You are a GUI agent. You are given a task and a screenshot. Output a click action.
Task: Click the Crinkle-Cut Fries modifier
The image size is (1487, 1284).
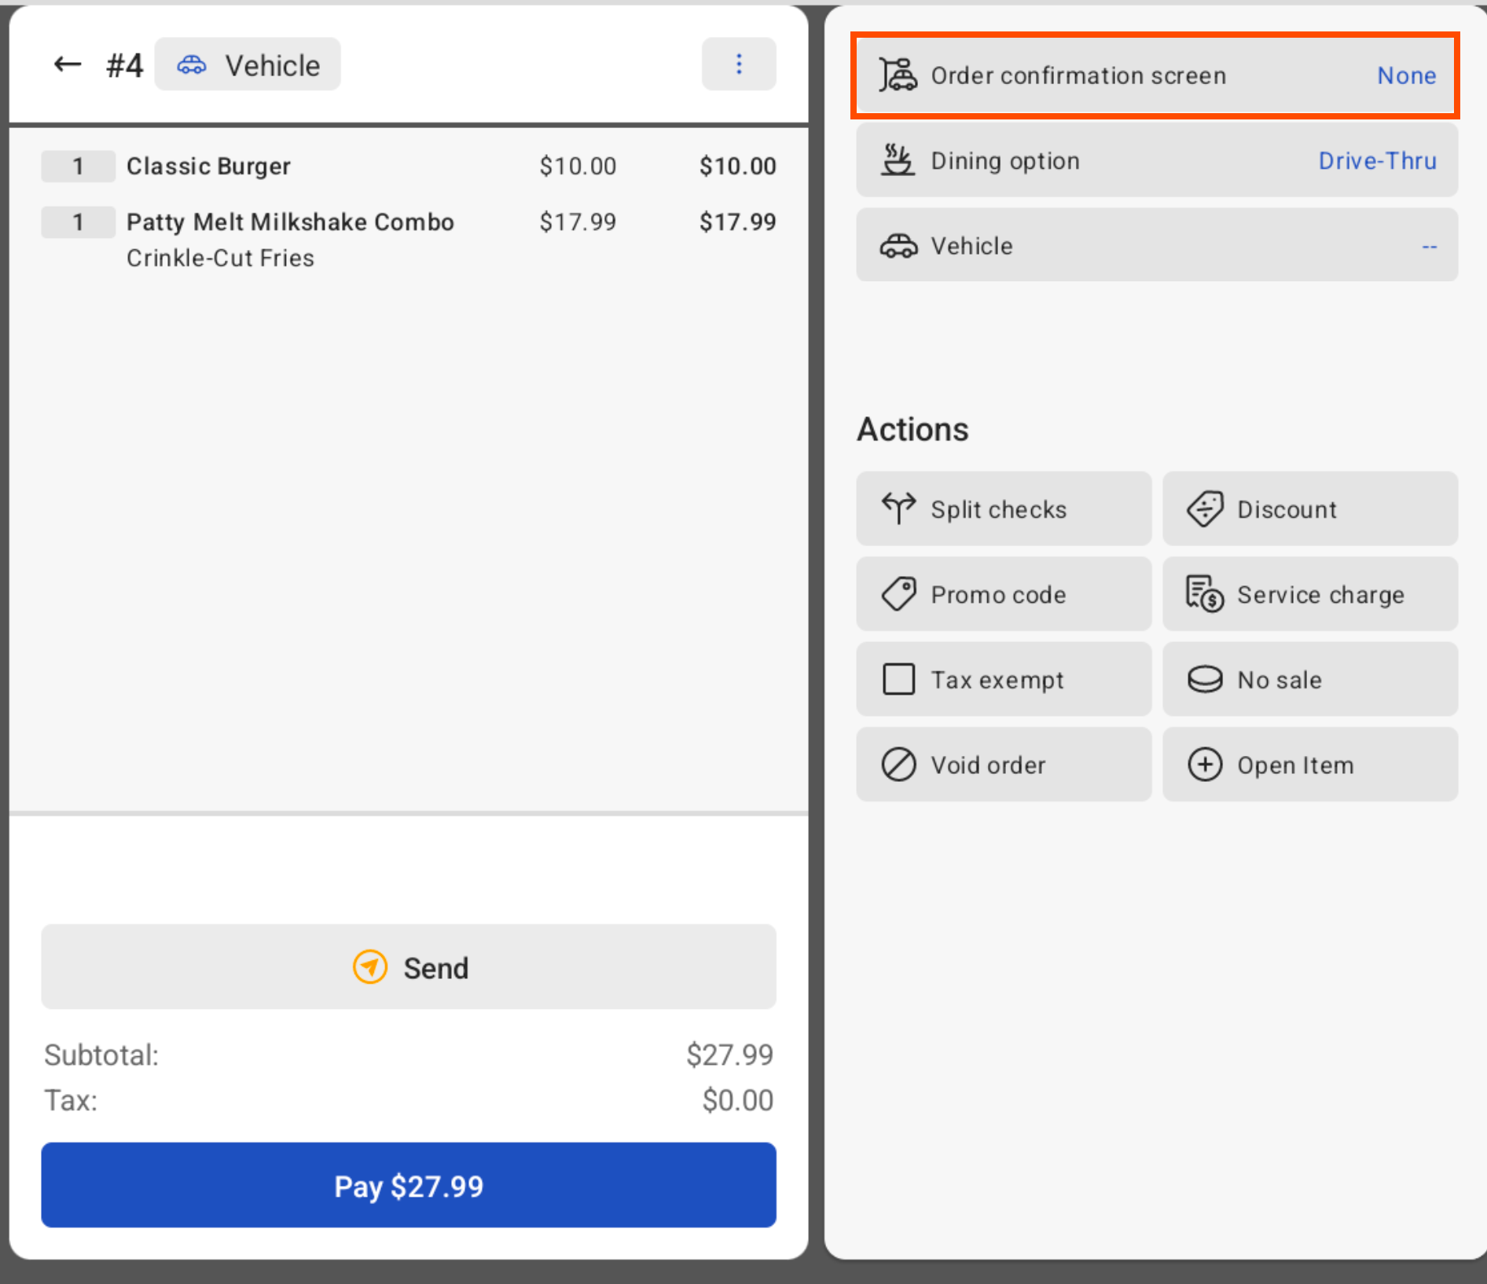[x=220, y=258]
